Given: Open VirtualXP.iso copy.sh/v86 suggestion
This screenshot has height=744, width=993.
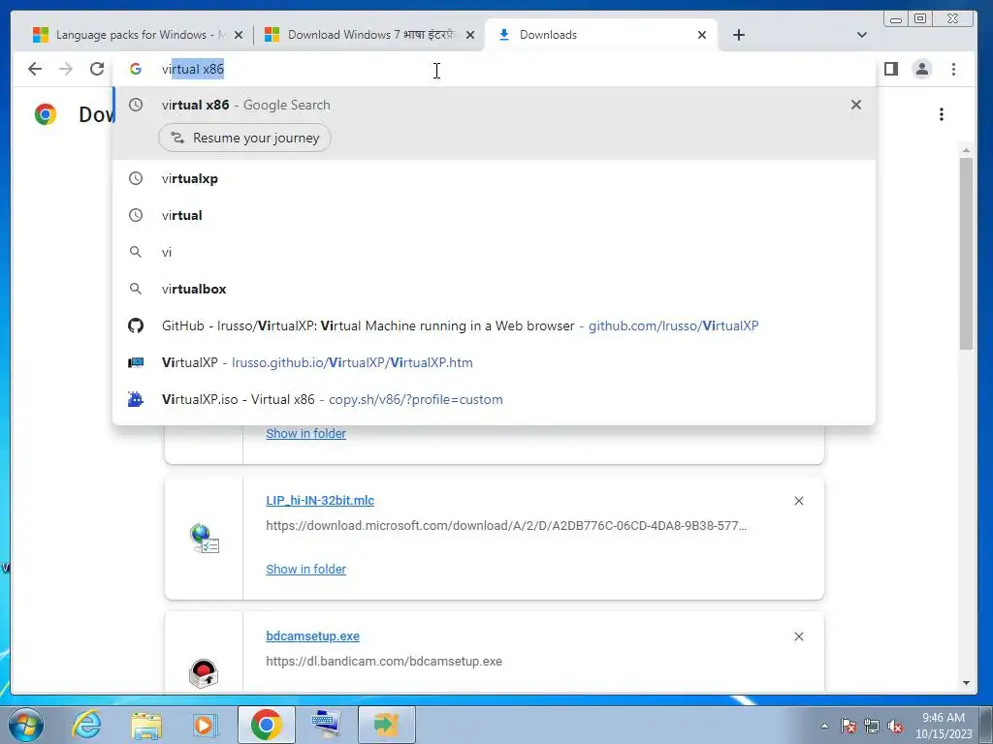Looking at the screenshot, I should coord(494,399).
